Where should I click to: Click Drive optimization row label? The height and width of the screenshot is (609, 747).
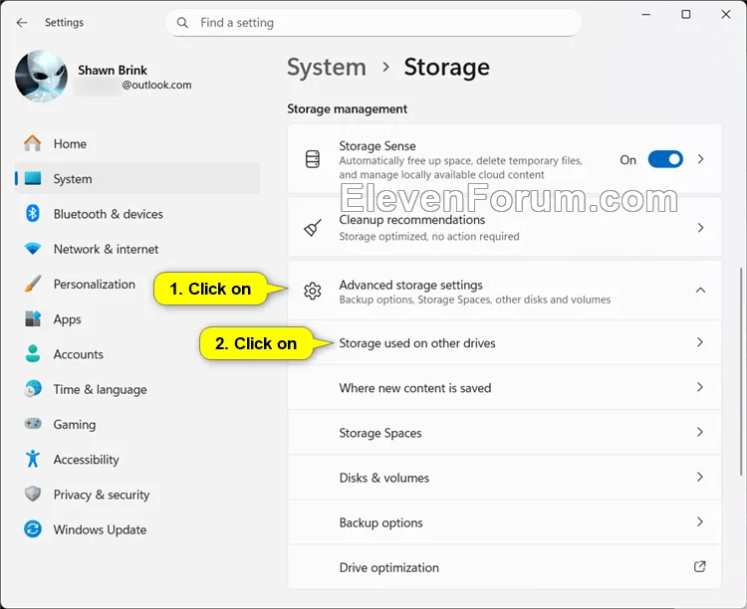coord(388,567)
